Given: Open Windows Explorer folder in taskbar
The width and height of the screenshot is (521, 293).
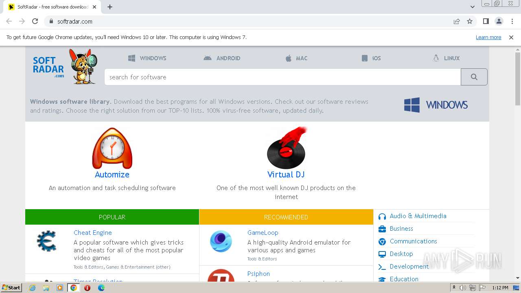Looking at the screenshot, I should (46, 288).
